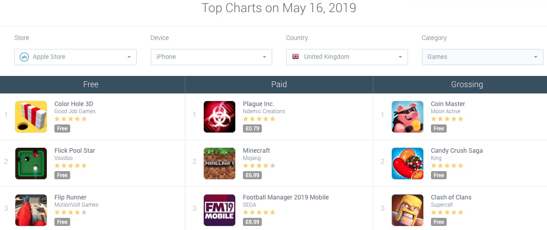Open the Category dropdown showing Games
The height and width of the screenshot is (230, 547).
482,57
